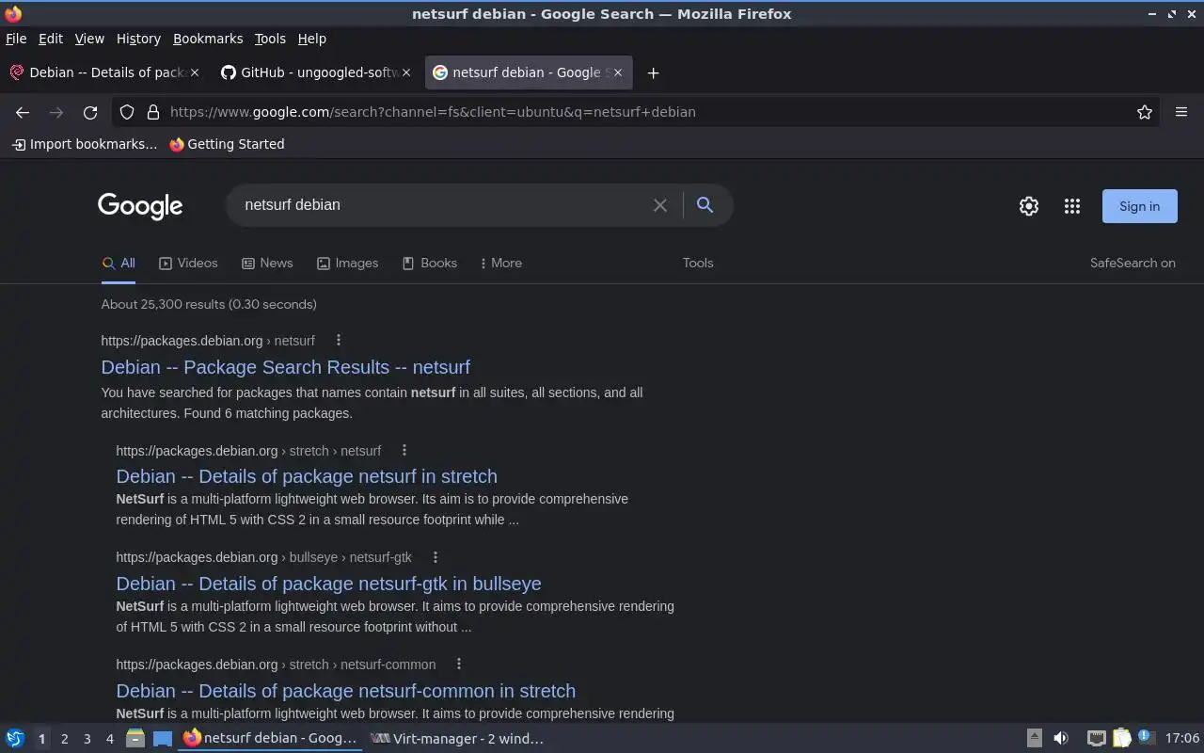Switch to workspace 4
Viewport: 1204px width, 753px height.
(109, 739)
